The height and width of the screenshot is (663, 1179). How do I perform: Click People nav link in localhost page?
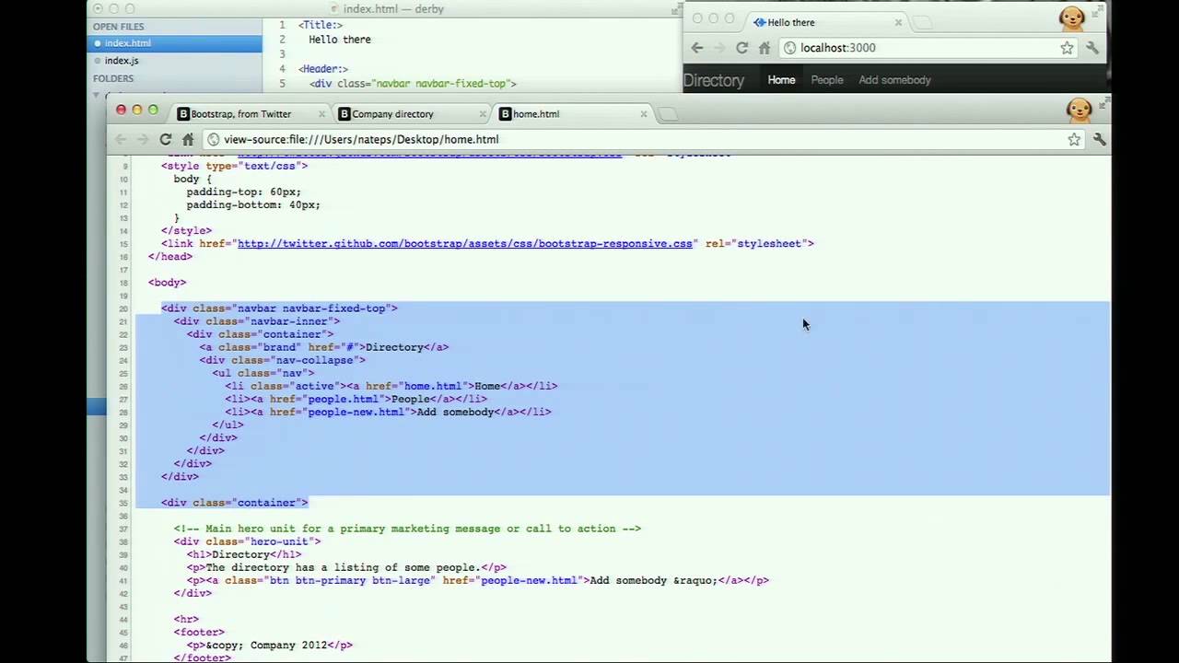click(827, 80)
